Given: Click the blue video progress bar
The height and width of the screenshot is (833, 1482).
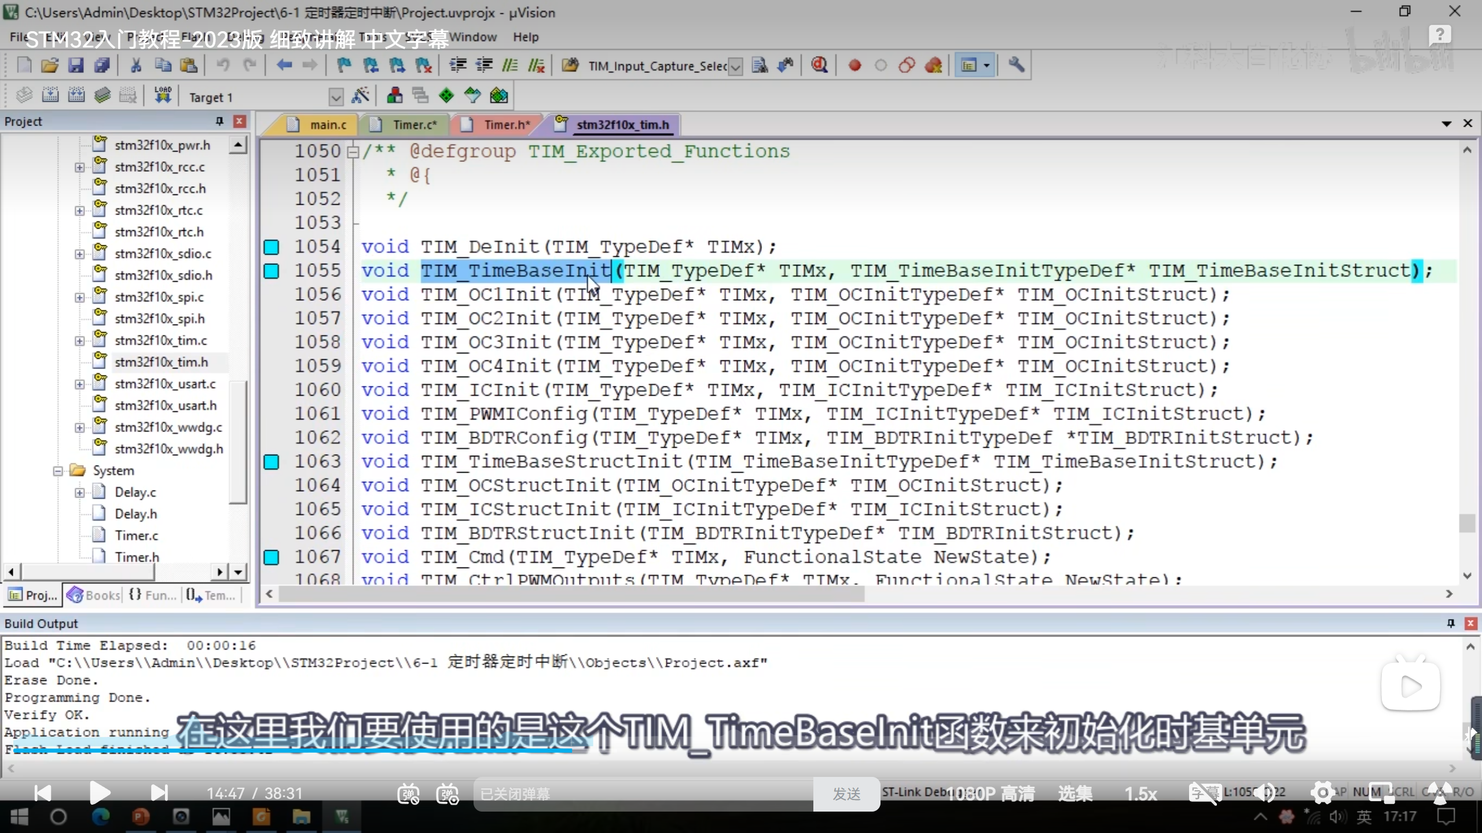Looking at the screenshot, I should coord(289,750).
